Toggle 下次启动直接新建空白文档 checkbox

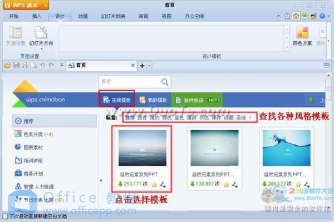[5, 216]
